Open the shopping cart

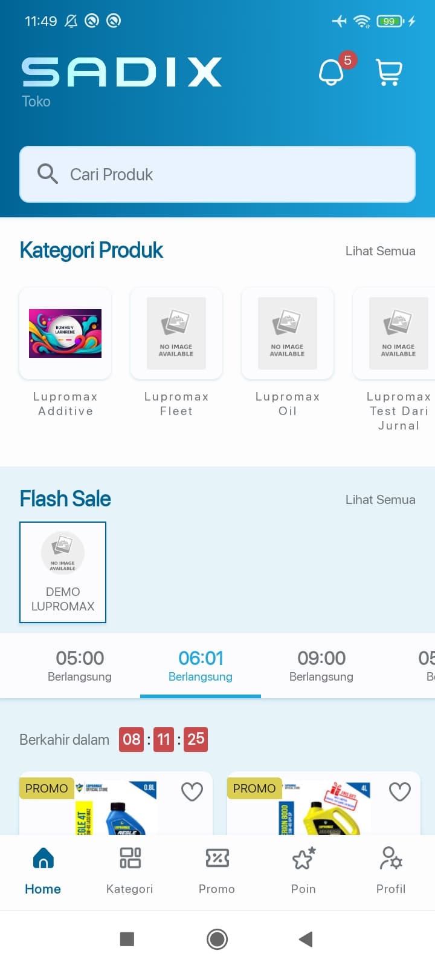(x=388, y=72)
